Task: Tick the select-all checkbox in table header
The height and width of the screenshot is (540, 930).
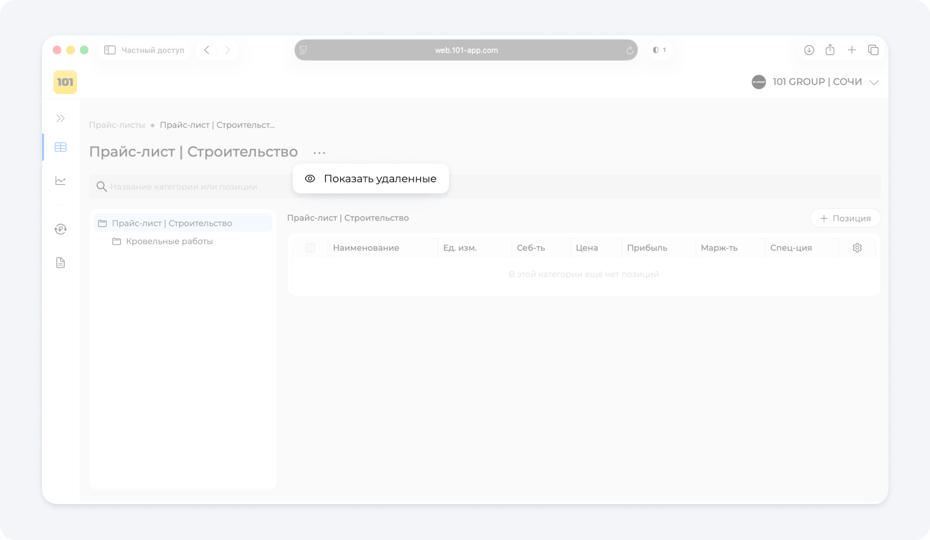Action: (310, 248)
